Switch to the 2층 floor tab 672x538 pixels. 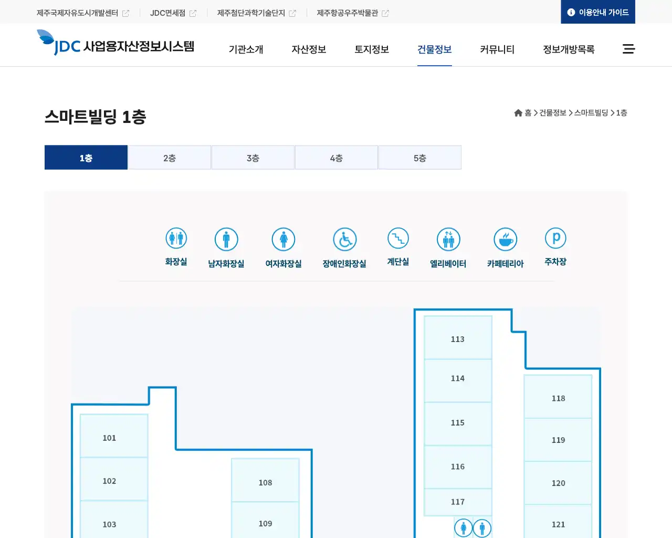tap(170, 158)
